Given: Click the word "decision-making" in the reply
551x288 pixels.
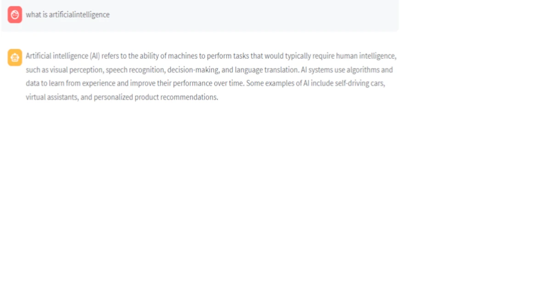Looking at the screenshot, I should (x=192, y=70).
